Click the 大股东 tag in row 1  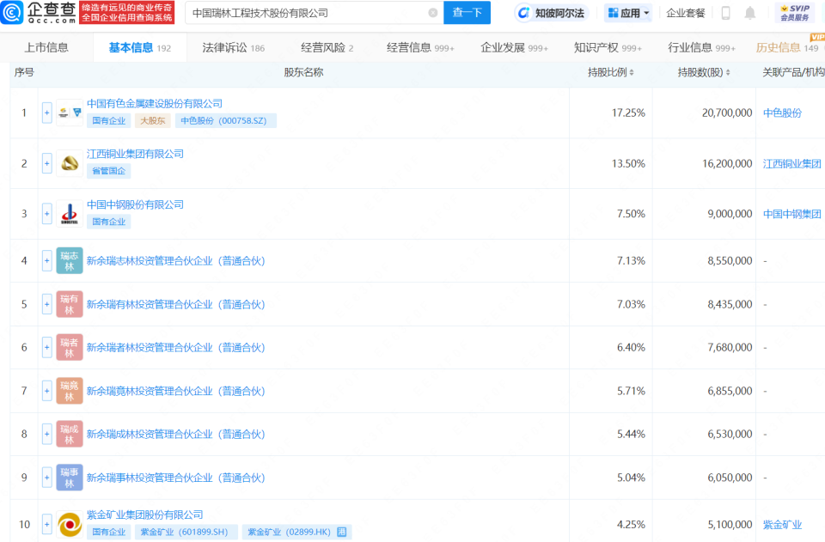(153, 120)
